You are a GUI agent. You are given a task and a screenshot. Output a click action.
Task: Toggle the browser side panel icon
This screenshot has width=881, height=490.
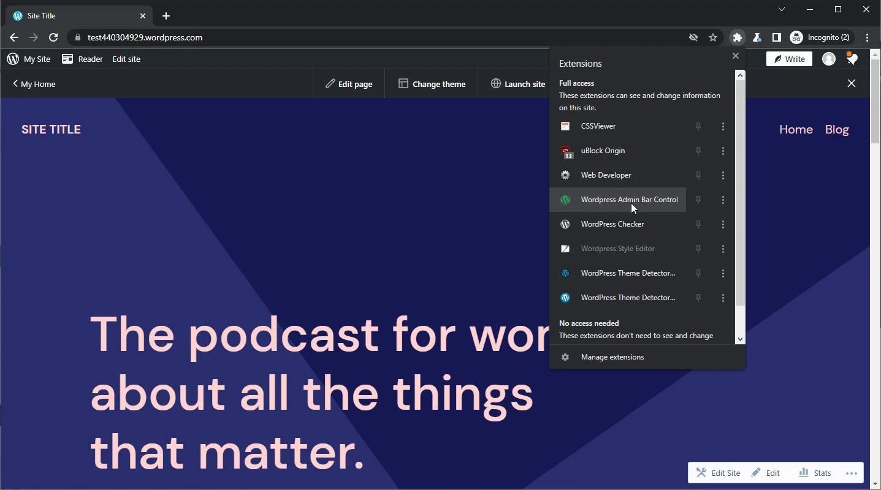point(776,37)
